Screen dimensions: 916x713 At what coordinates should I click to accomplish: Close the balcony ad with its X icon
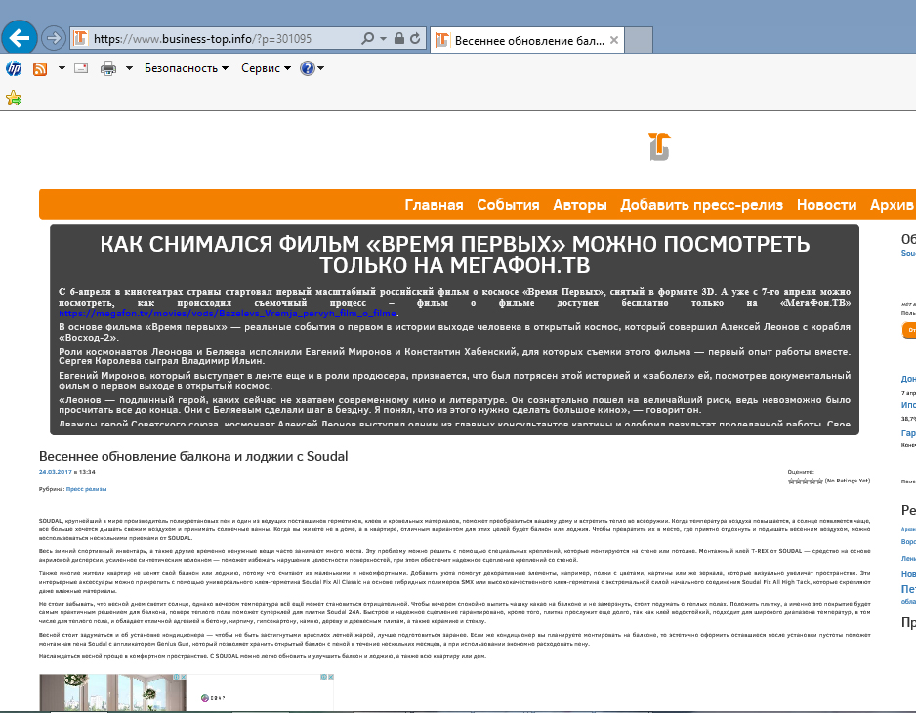tap(183, 677)
